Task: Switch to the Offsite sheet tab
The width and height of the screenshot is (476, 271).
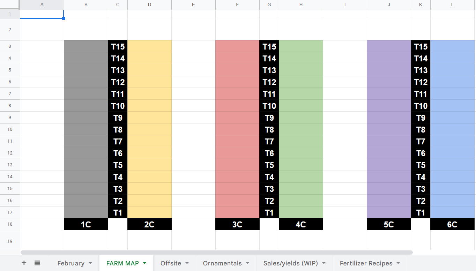Action: click(x=171, y=263)
